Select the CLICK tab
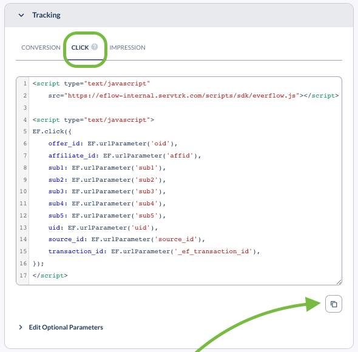This screenshot has height=352, width=358. pos(80,47)
